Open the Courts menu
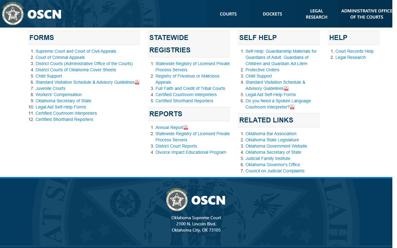 pyautogui.click(x=228, y=14)
